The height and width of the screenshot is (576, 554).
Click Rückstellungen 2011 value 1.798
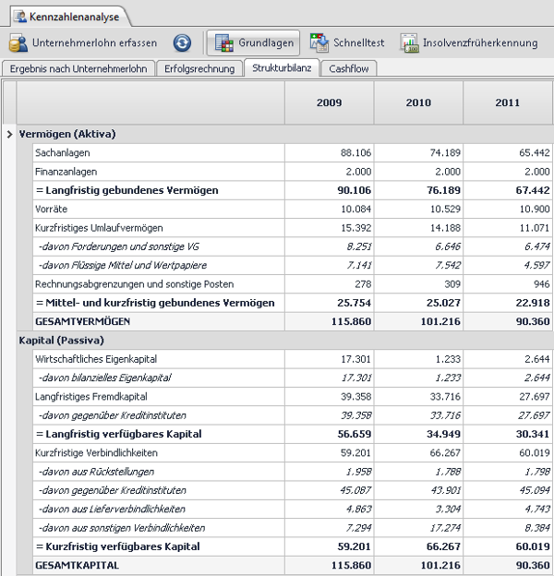point(537,472)
